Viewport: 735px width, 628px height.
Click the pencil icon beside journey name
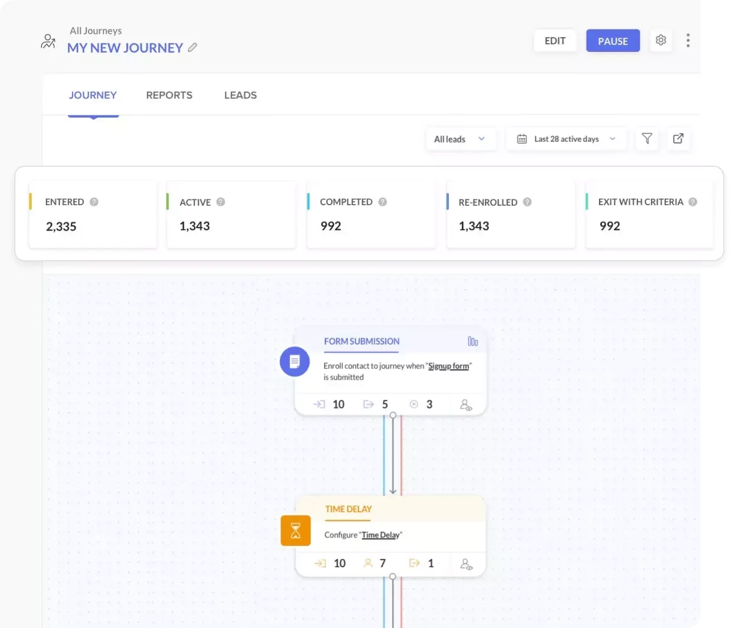tap(193, 48)
